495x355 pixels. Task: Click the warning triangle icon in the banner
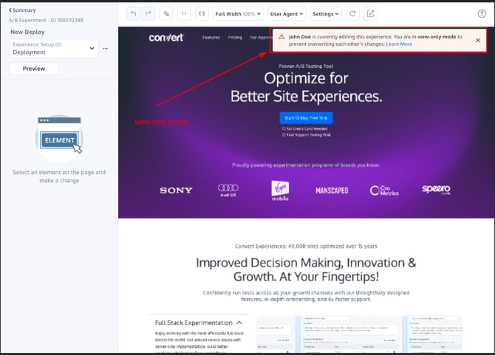point(281,37)
